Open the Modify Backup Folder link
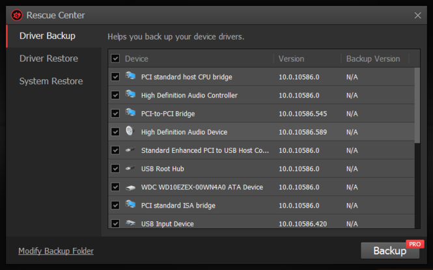Viewport: 433px width, 270px height. click(x=56, y=251)
